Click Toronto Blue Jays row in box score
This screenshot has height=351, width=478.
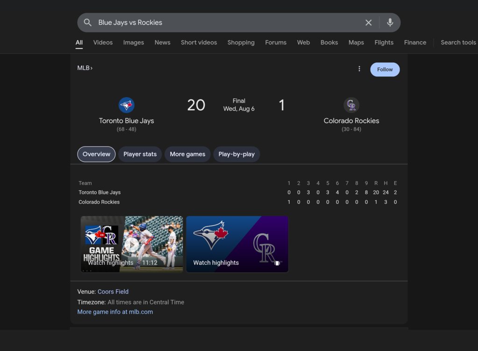tap(238, 192)
